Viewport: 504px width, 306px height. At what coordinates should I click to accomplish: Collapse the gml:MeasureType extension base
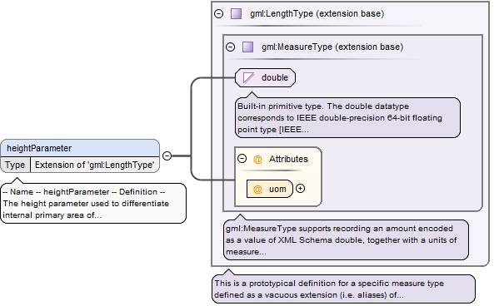pos(230,47)
